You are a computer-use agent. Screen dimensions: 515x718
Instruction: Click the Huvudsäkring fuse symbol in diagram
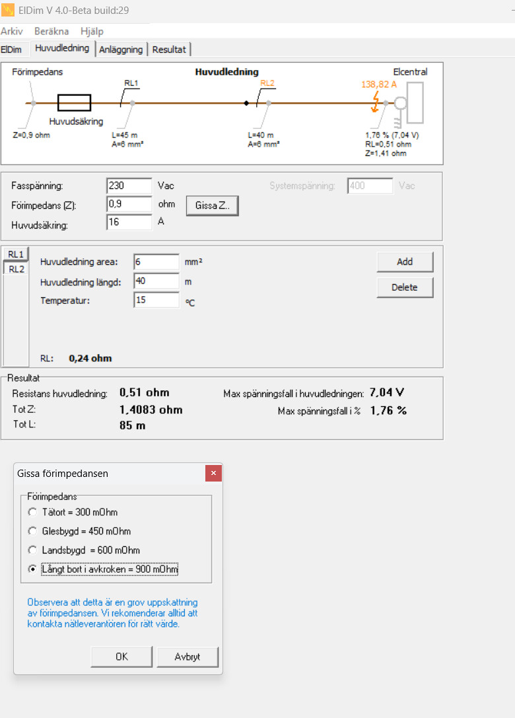(x=74, y=102)
